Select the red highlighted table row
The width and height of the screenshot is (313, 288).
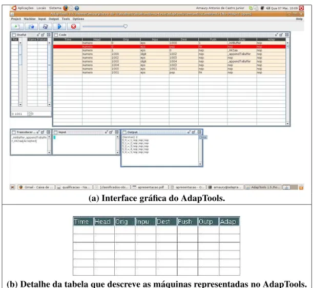pyautogui.click(x=170, y=47)
